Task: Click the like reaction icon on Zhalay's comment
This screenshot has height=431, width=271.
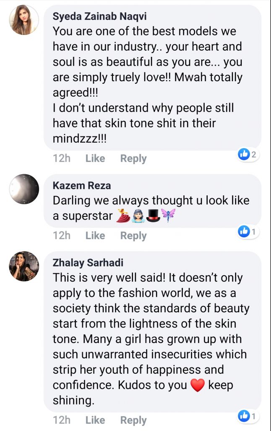Action: pyautogui.click(x=244, y=416)
